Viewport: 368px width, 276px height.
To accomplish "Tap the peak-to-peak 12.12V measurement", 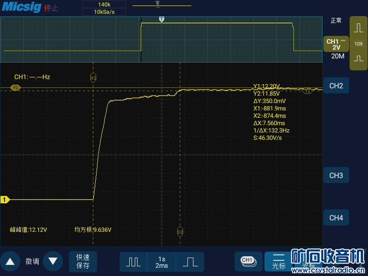I will pyautogui.click(x=29, y=230).
